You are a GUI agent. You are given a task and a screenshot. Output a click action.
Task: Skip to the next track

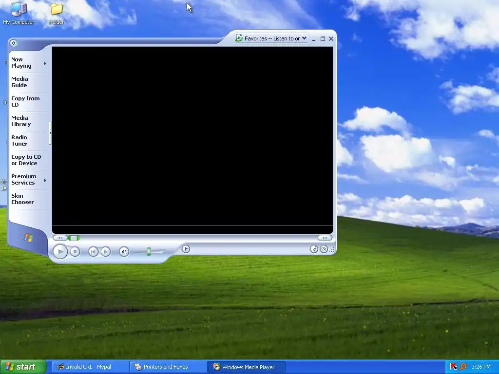pyautogui.click(x=106, y=252)
